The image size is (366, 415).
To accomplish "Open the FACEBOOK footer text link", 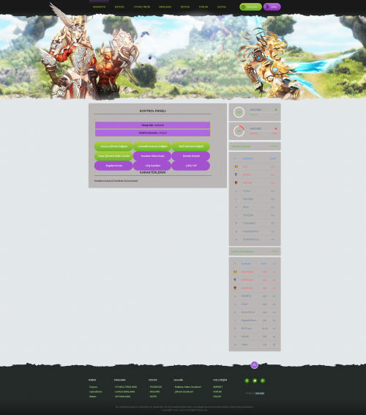I will pos(155,387).
